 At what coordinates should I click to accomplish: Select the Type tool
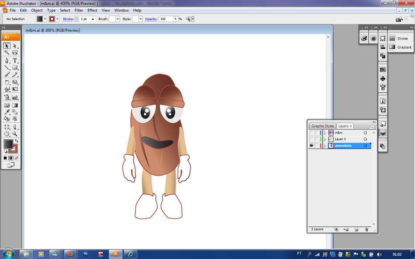coord(15,61)
